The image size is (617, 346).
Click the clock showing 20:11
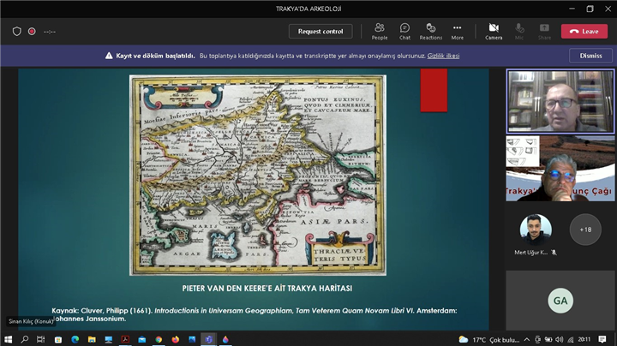tap(584, 339)
